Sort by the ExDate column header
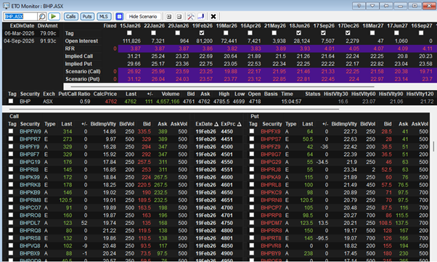Image resolution: width=437 pixels, height=262 pixels. pos(207,124)
